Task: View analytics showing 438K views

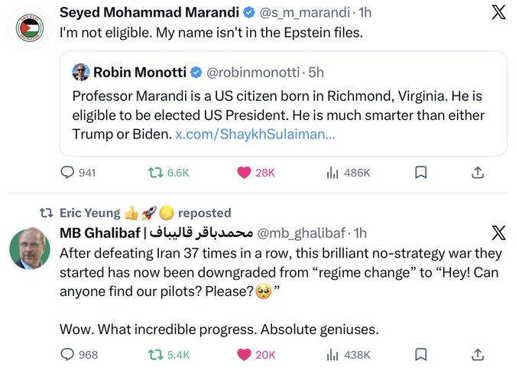Action: 332,354
